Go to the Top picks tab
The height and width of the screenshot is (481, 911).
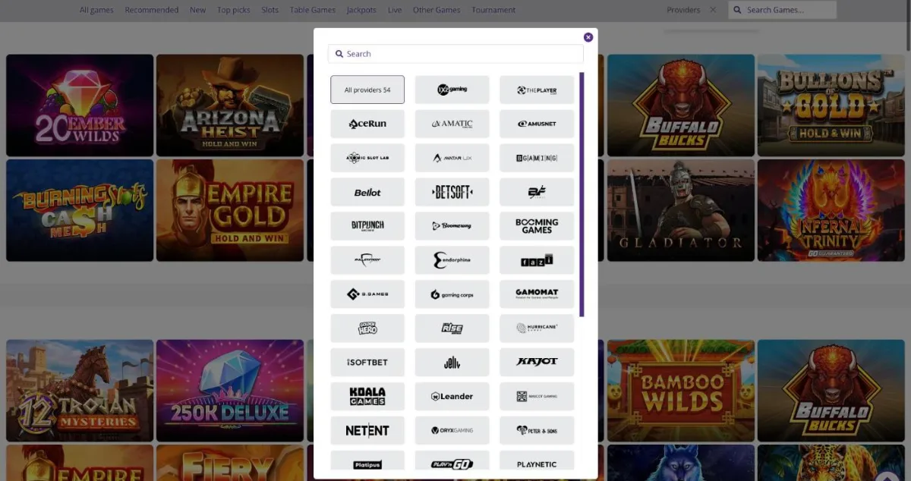point(234,10)
